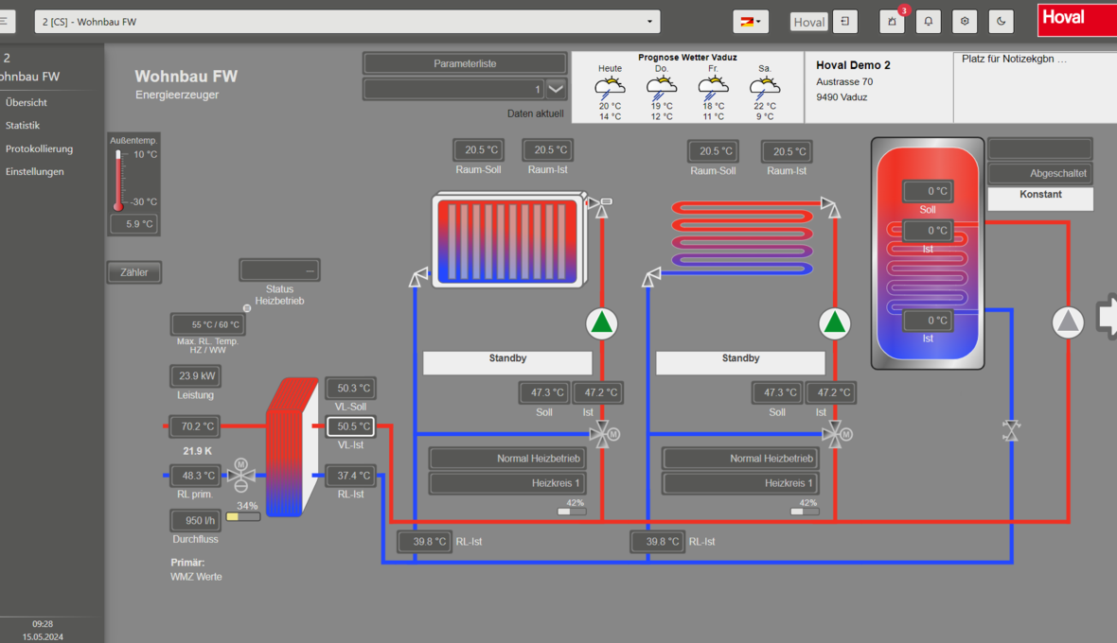Select the radiator heating element graphic
This screenshot has width=1117, height=643.
[507, 239]
